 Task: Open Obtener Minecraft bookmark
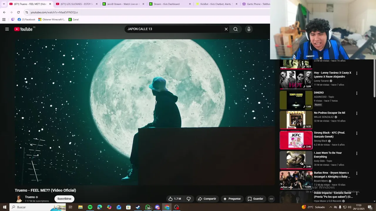click(52, 20)
